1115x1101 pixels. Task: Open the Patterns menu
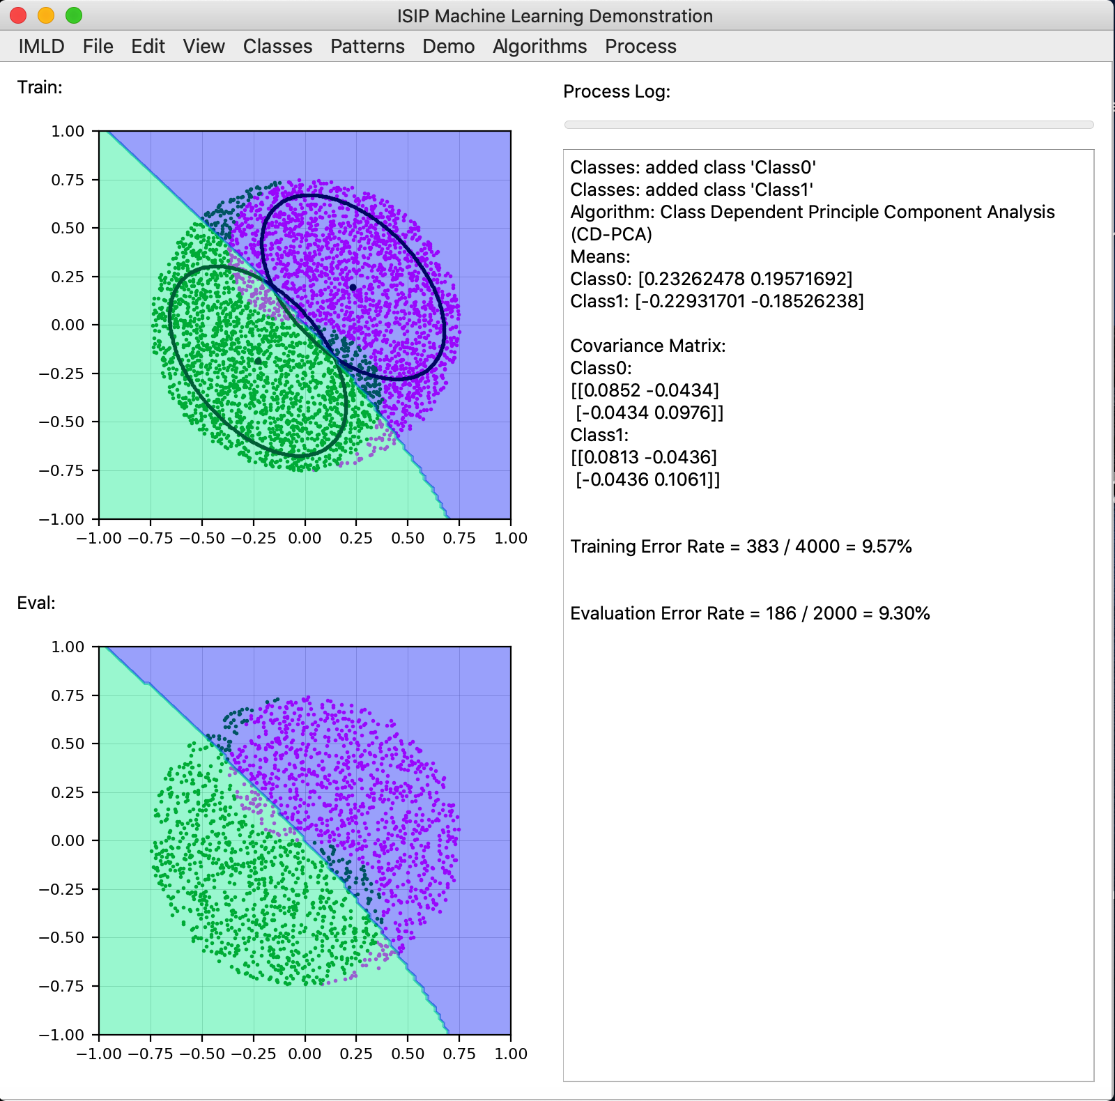(367, 47)
